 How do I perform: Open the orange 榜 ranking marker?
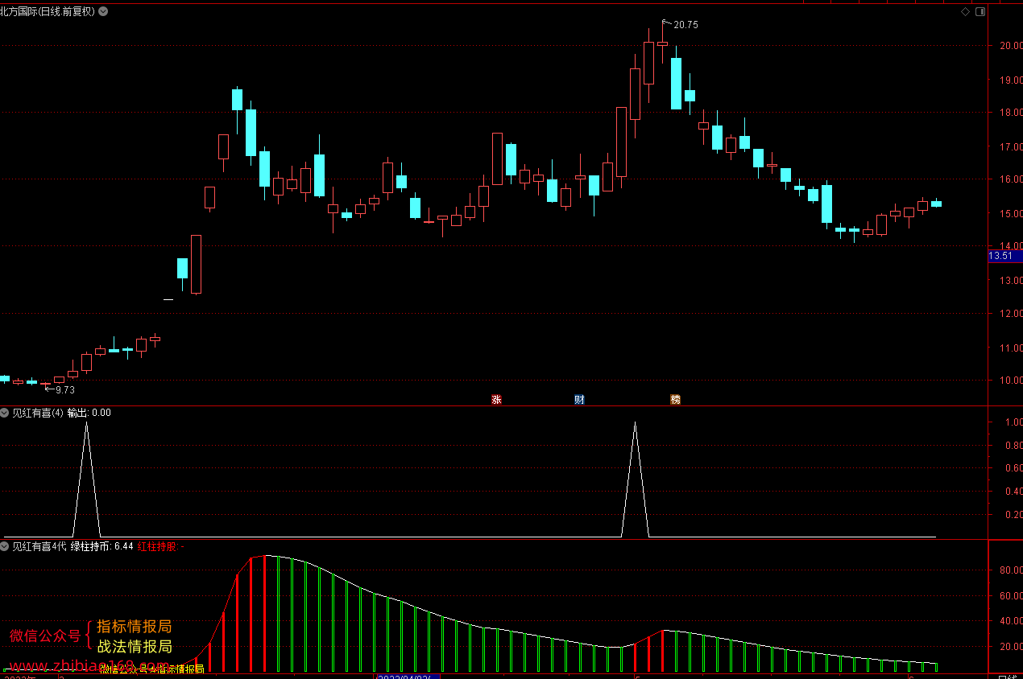[675, 399]
